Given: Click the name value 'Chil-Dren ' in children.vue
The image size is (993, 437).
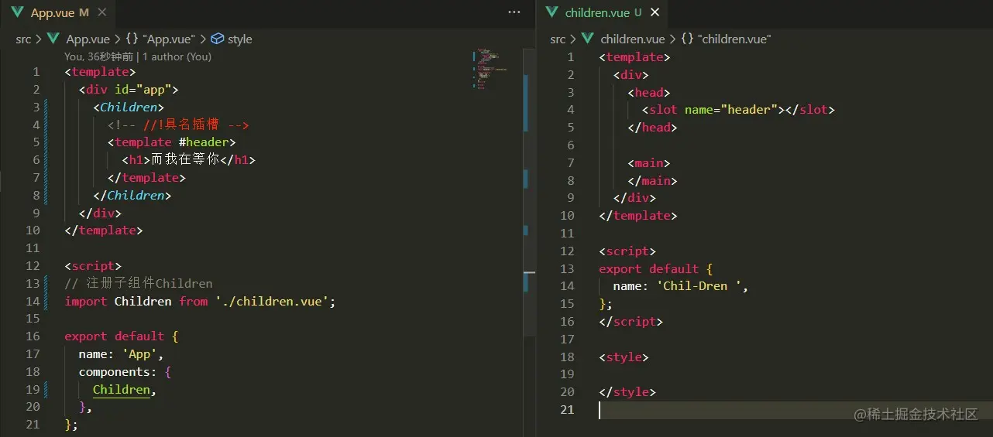Looking at the screenshot, I should (x=699, y=286).
